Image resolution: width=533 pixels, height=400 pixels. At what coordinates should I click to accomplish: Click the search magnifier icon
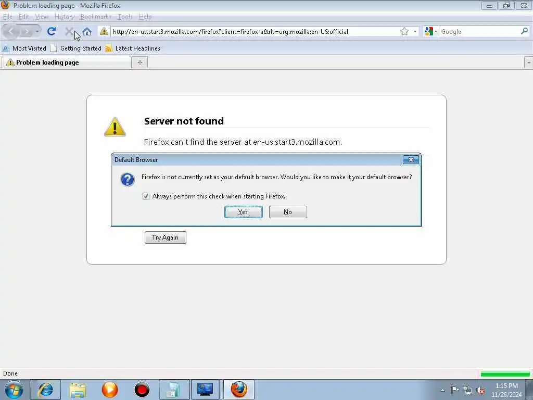click(525, 32)
